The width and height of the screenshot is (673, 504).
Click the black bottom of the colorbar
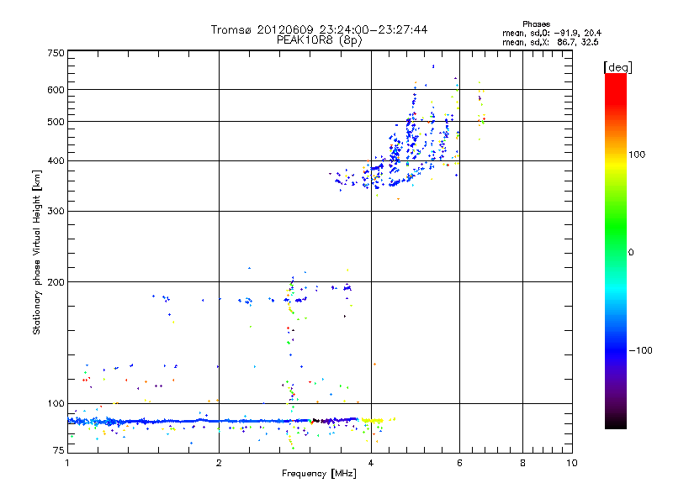pos(616,423)
